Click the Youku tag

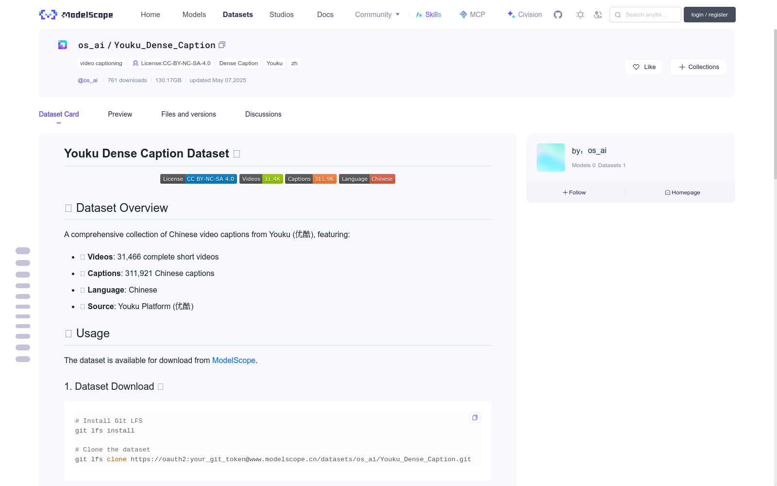[x=274, y=63]
